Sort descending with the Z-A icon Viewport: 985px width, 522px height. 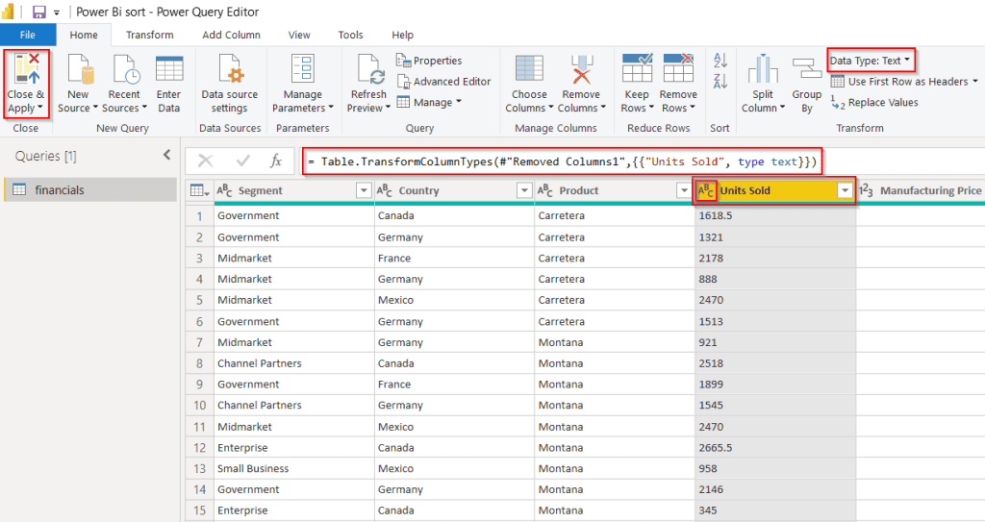(720, 81)
